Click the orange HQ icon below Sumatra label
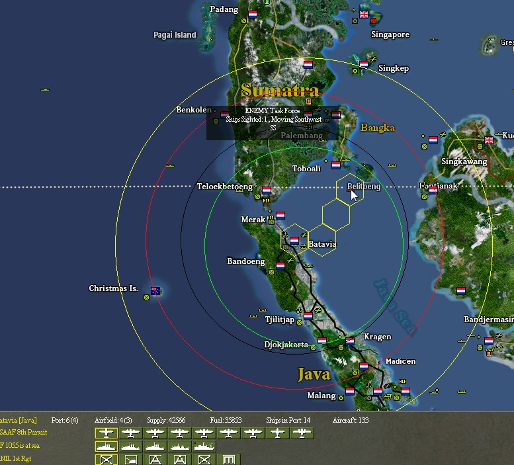The height and width of the screenshot is (465, 514). pos(308,101)
